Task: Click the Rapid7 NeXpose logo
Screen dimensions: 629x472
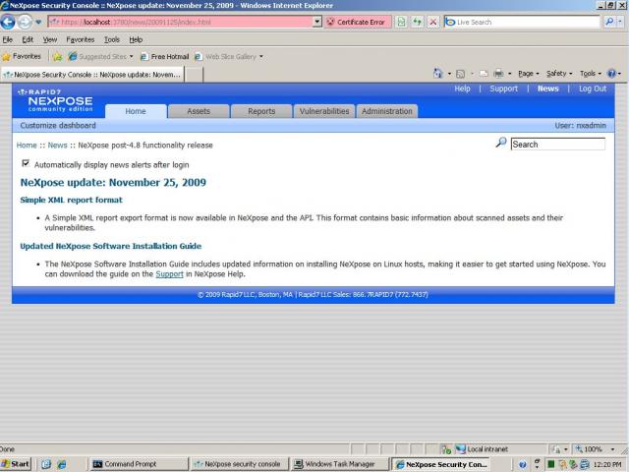Action: coord(56,100)
